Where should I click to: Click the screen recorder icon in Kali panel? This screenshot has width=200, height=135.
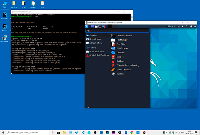click(104, 26)
